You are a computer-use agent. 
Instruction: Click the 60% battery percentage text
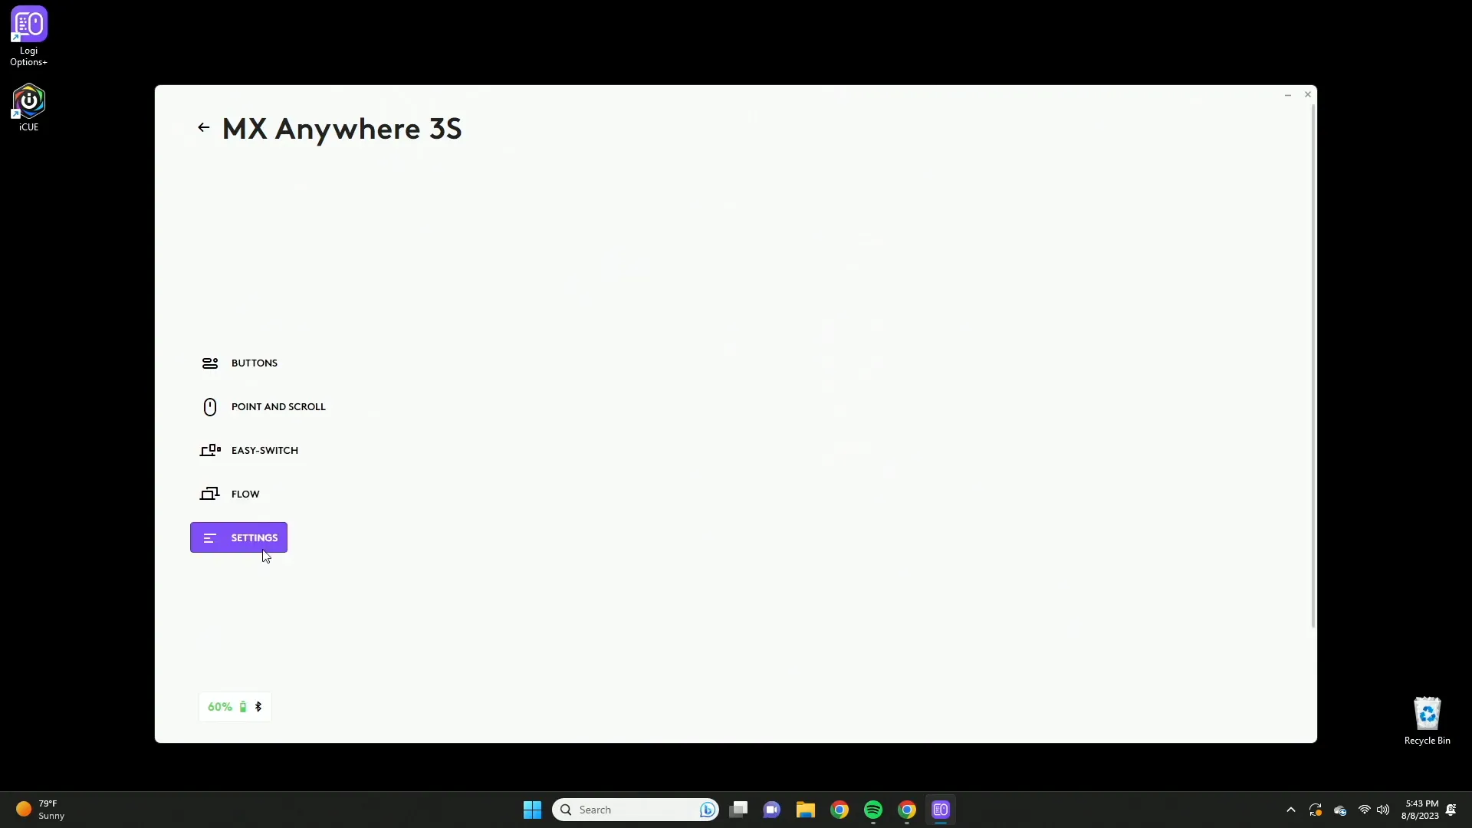220,707
